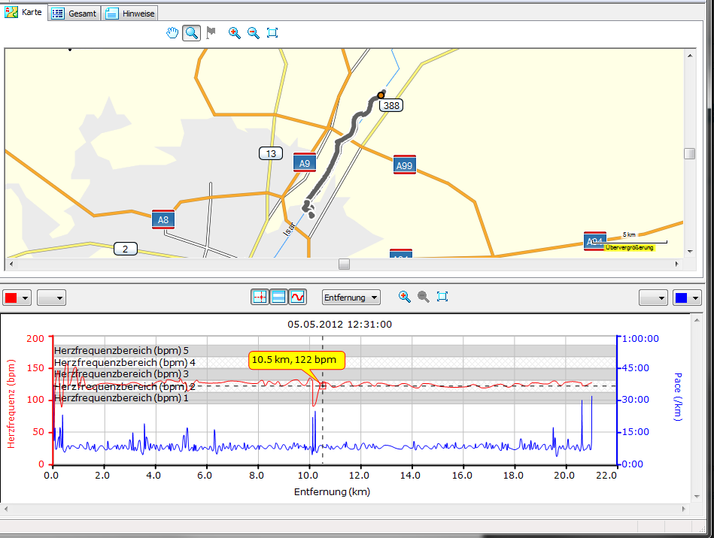Fit chart to full view
714x538 pixels.
click(x=442, y=297)
